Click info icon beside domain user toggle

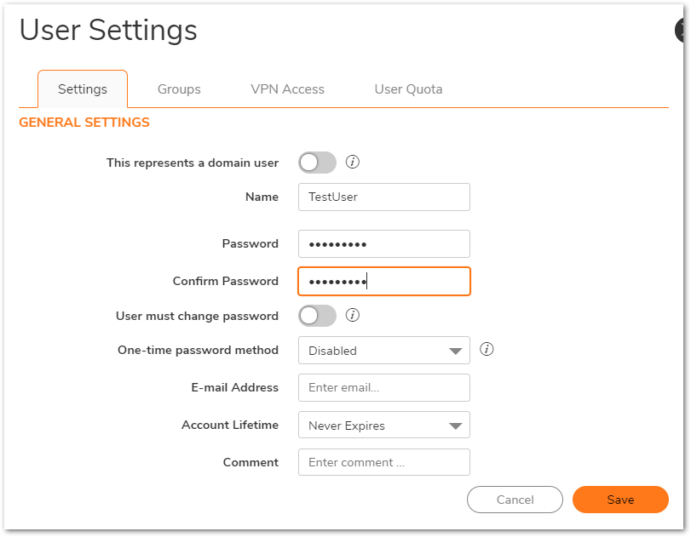353,163
